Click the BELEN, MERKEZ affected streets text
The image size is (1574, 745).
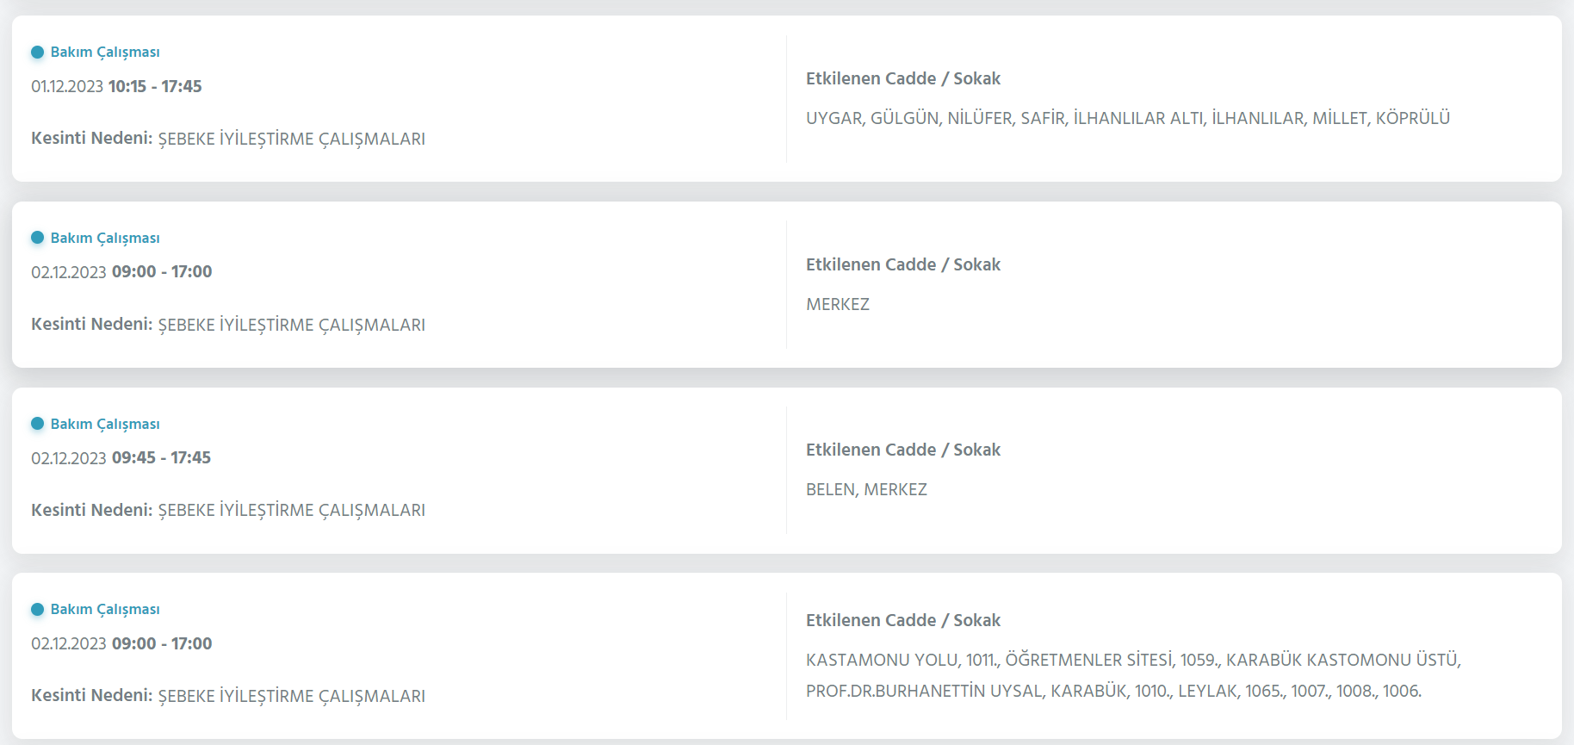pos(866,489)
